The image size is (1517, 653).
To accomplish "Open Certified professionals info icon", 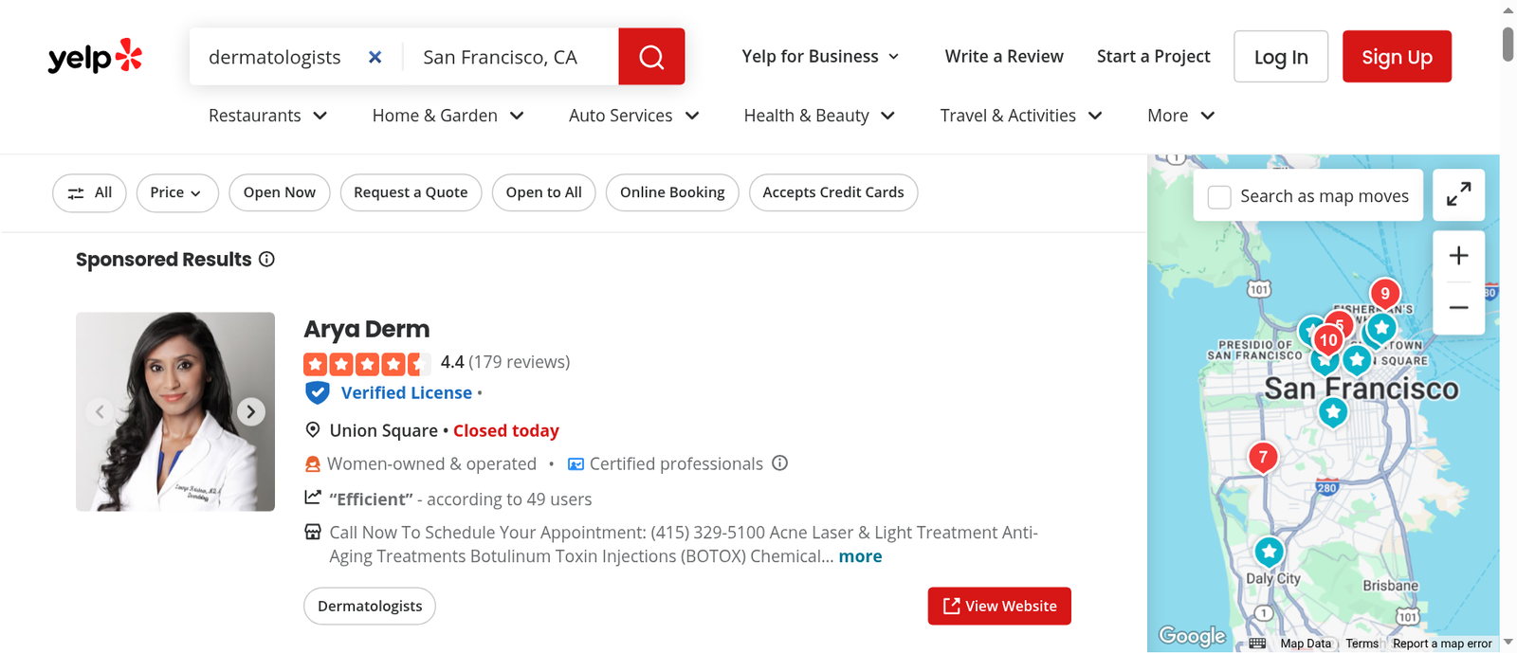I will [x=779, y=463].
